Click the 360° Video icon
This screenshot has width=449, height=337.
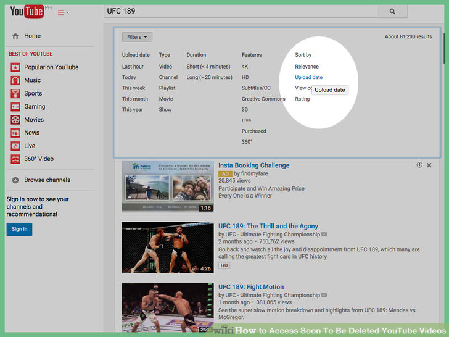[x=15, y=159]
